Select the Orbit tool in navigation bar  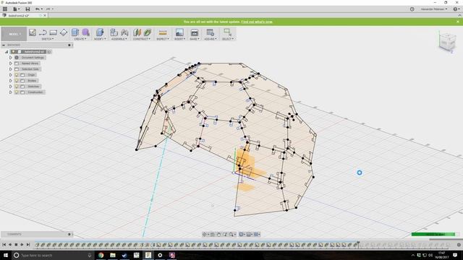tap(205, 234)
